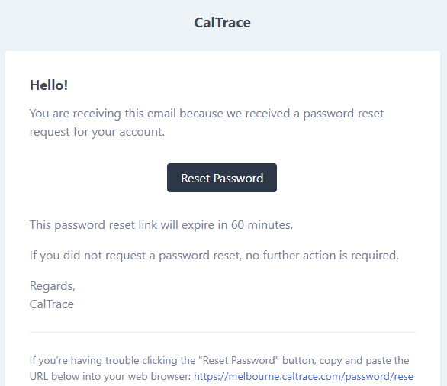Image resolution: width=447 pixels, height=386 pixels.
Task: Open the melbourne.caltrace.com password reset link
Action: pyautogui.click(x=304, y=376)
